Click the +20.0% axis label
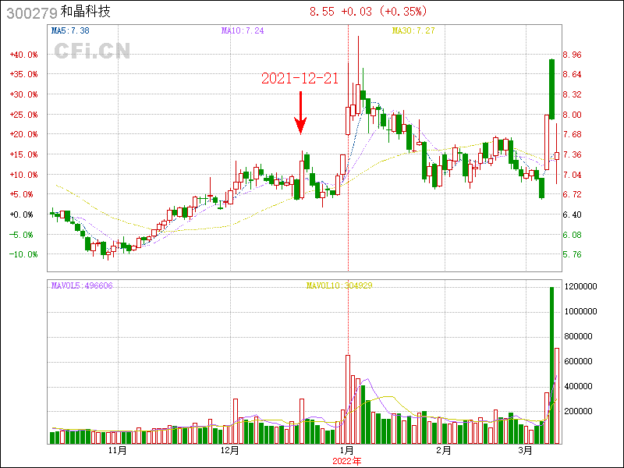This screenshot has width=624, height=468. coord(24,134)
